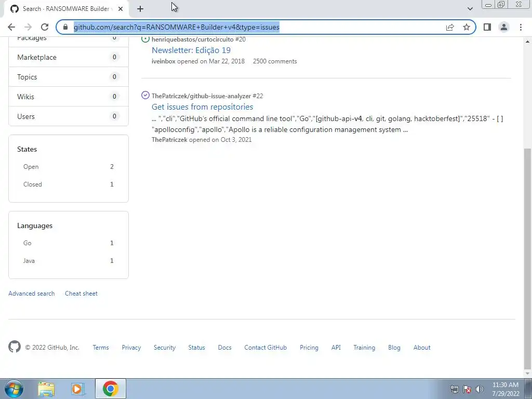Open ThePatriczek/github-issue-analyzer #22 link
Image resolution: width=532 pixels, height=399 pixels.
click(207, 96)
